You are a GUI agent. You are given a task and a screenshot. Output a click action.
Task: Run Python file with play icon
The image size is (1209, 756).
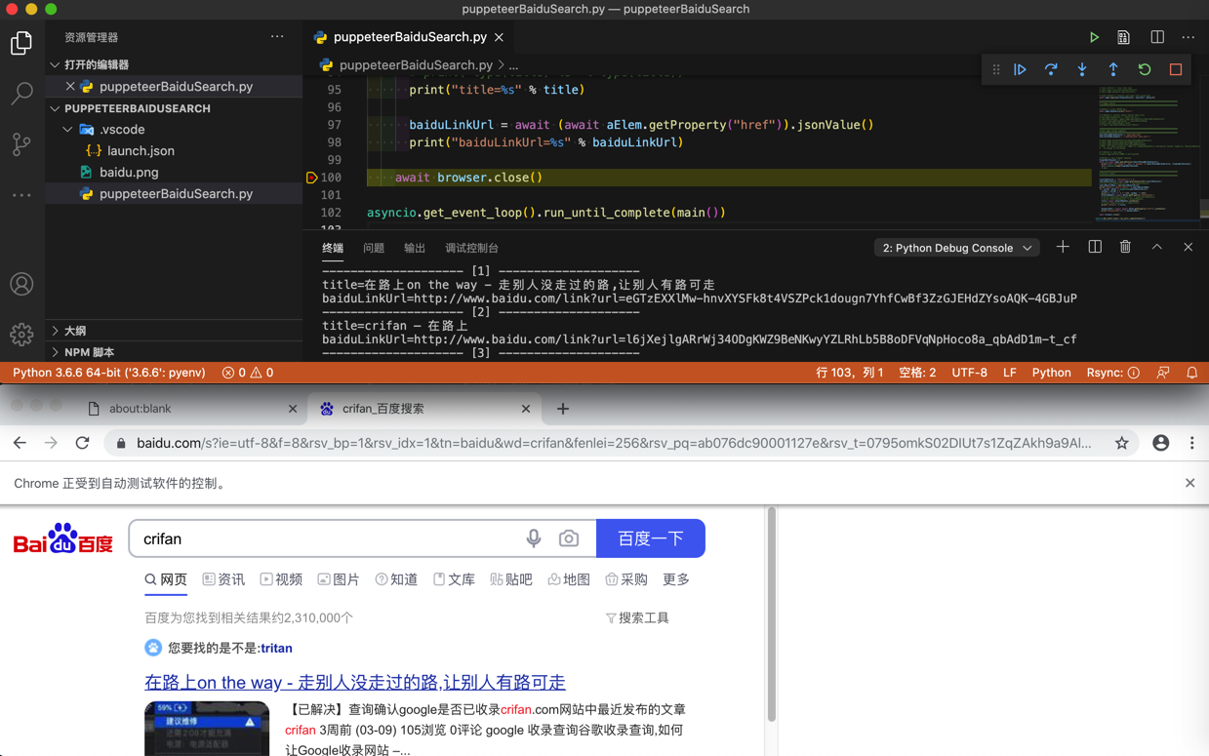1094,37
